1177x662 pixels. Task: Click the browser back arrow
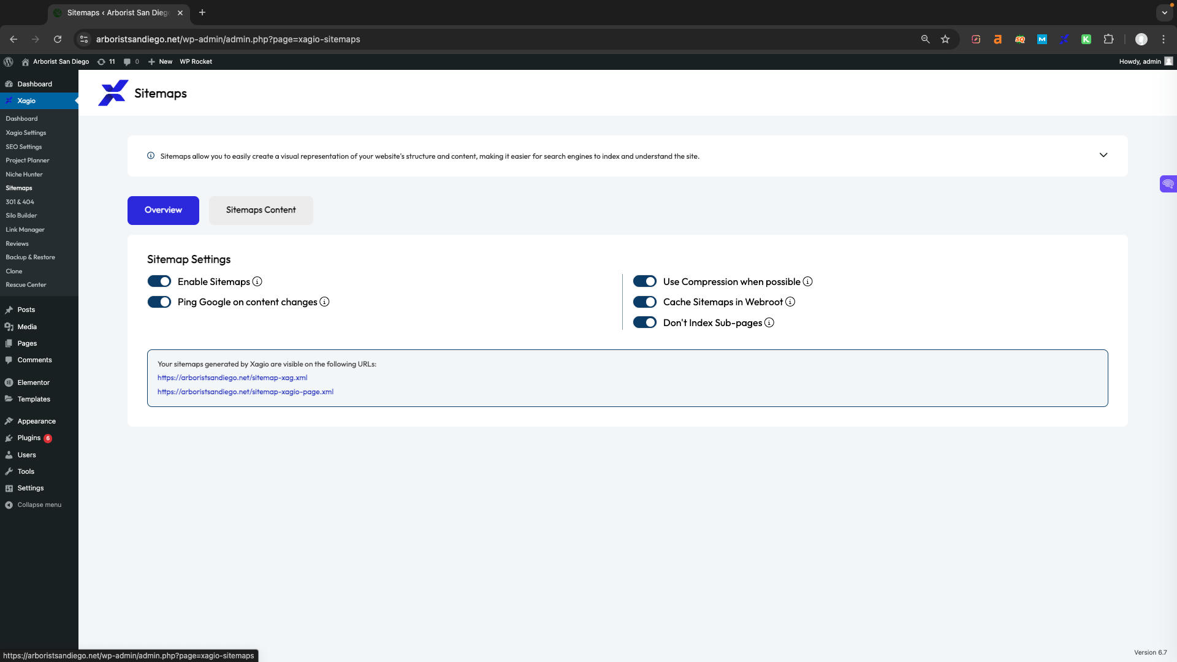click(13, 39)
